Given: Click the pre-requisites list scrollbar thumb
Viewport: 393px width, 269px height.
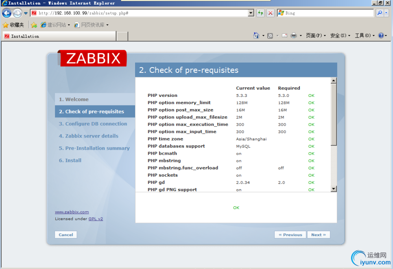Looking at the screenshot, I should 334,114.
